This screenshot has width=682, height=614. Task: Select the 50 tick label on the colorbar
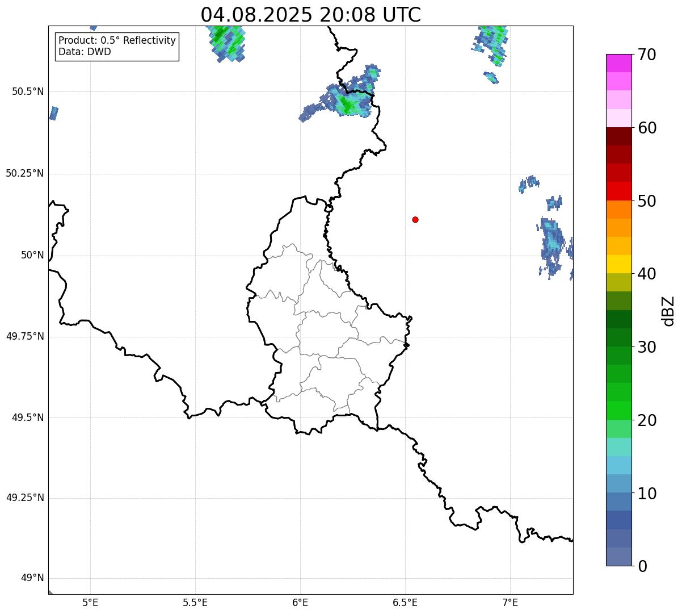pyautogui.click(x=646, y=201)
